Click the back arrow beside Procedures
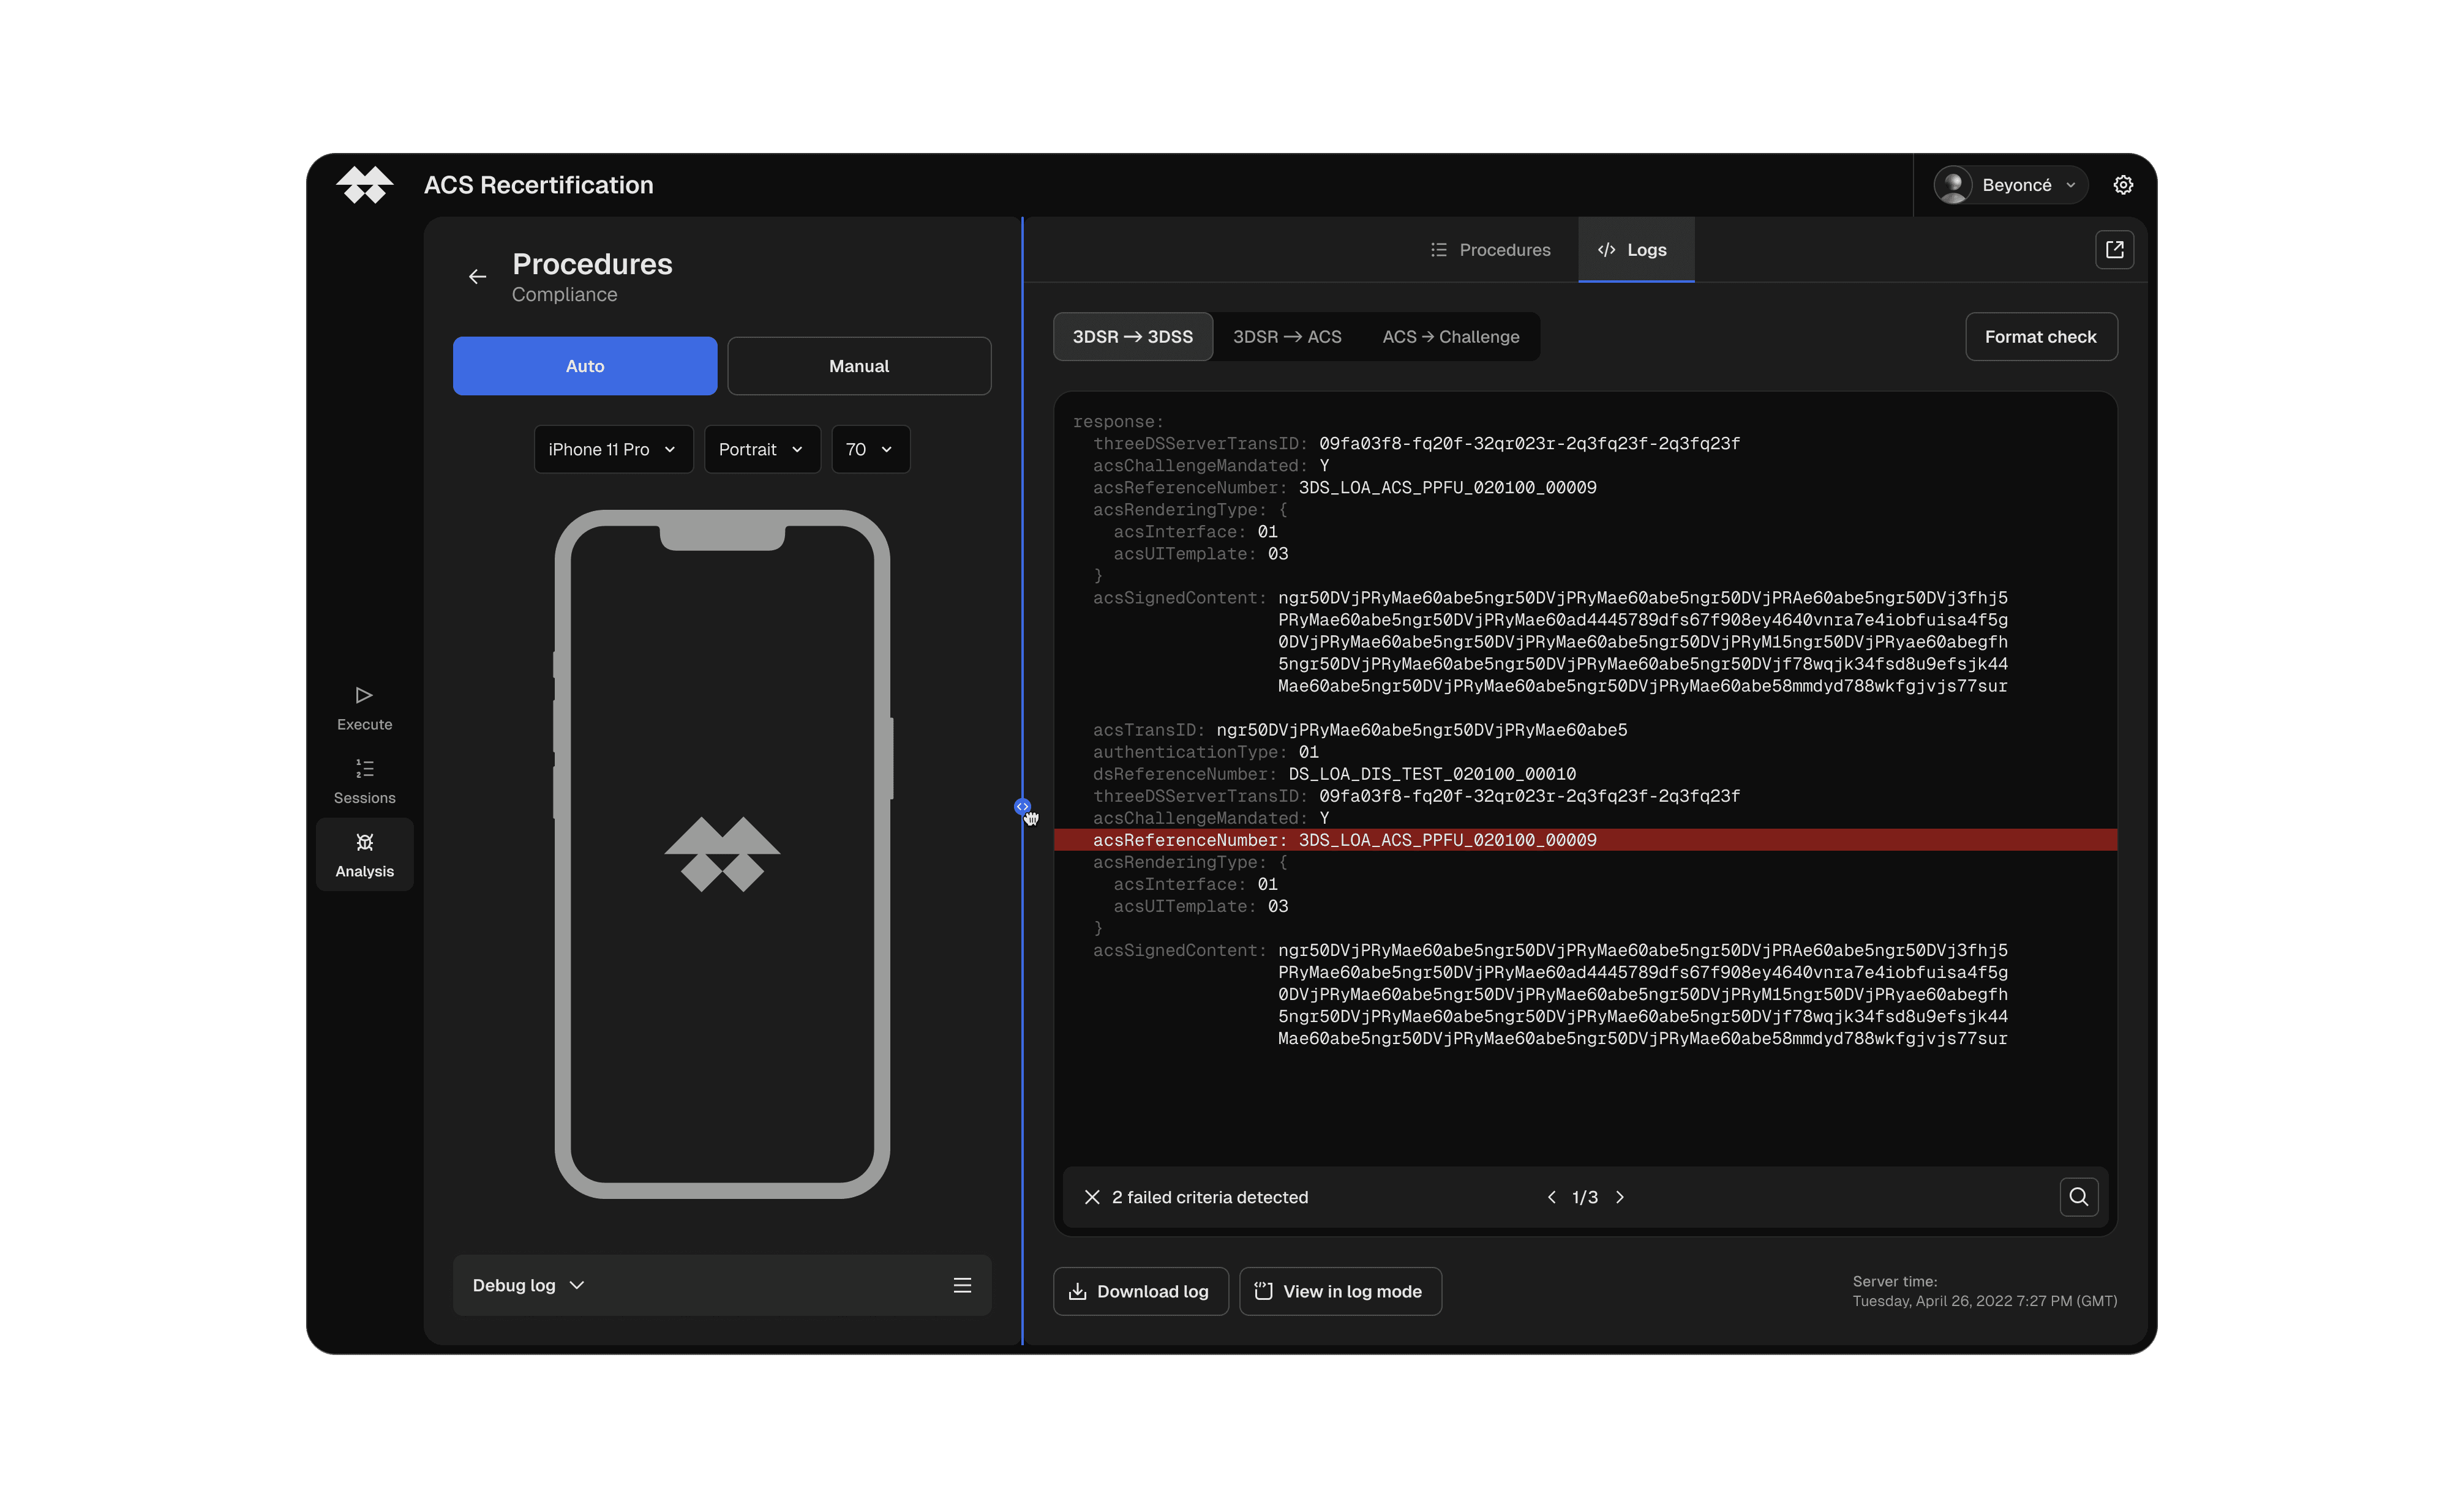The width and height of the screenshot is (2464, 1508). click(x=477, y=277)
